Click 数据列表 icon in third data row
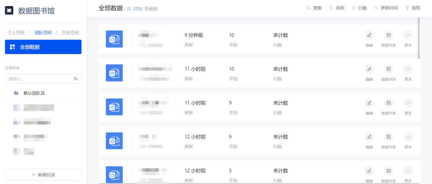This screenshot has width=432, height=184. pyautogui.click(x=388, y=103)
